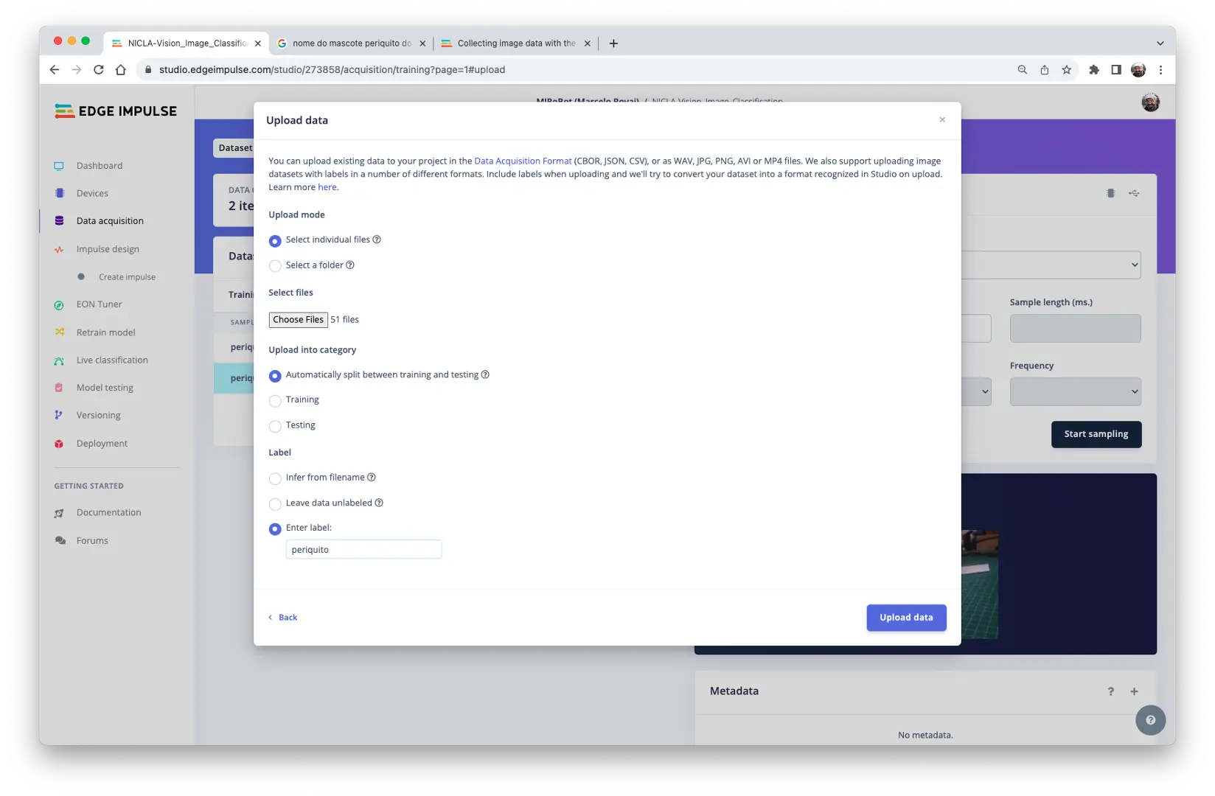Expand the browser tab list chevron
The image size is (1215, 796).
(1160, 43)
